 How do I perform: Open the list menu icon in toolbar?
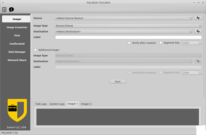click(4, 10)
